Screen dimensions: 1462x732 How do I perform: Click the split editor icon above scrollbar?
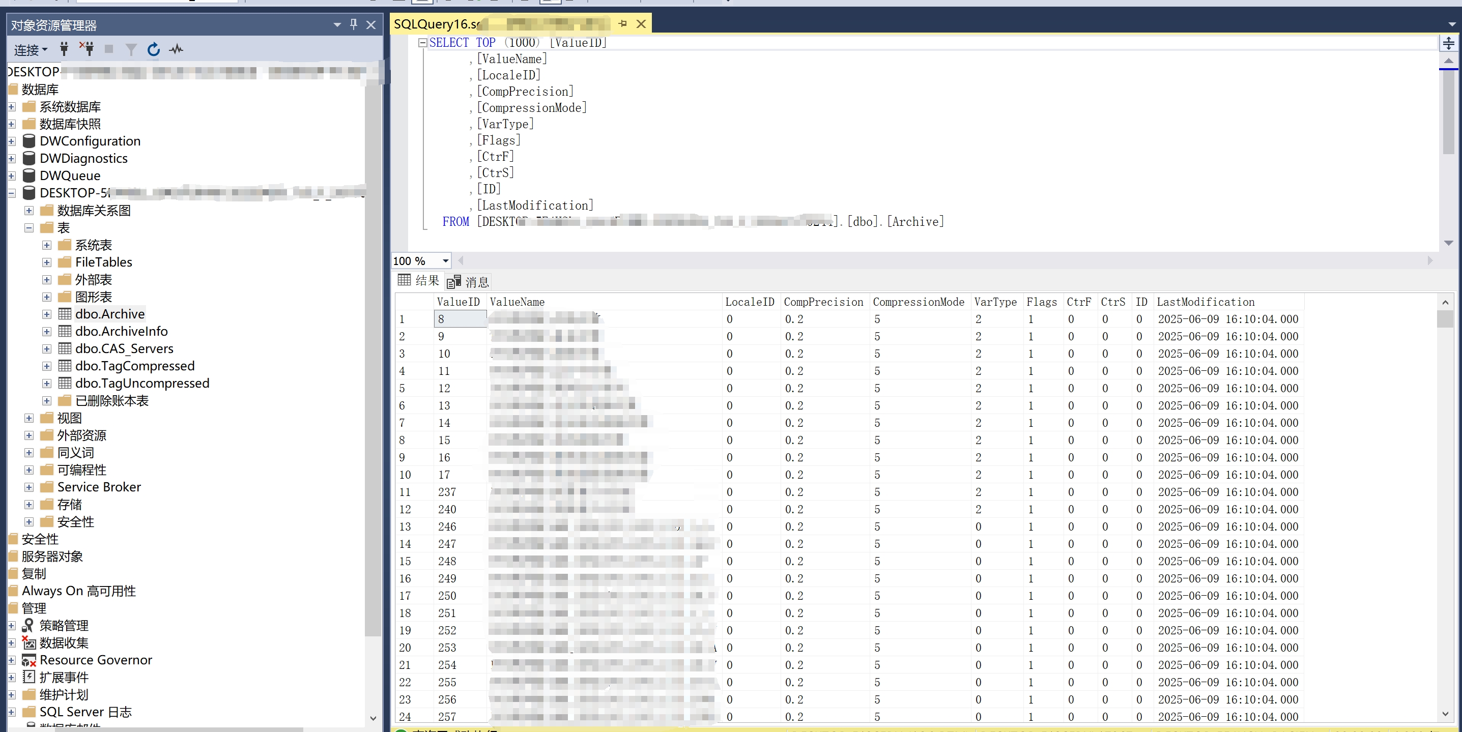[x=1448, y=44]
